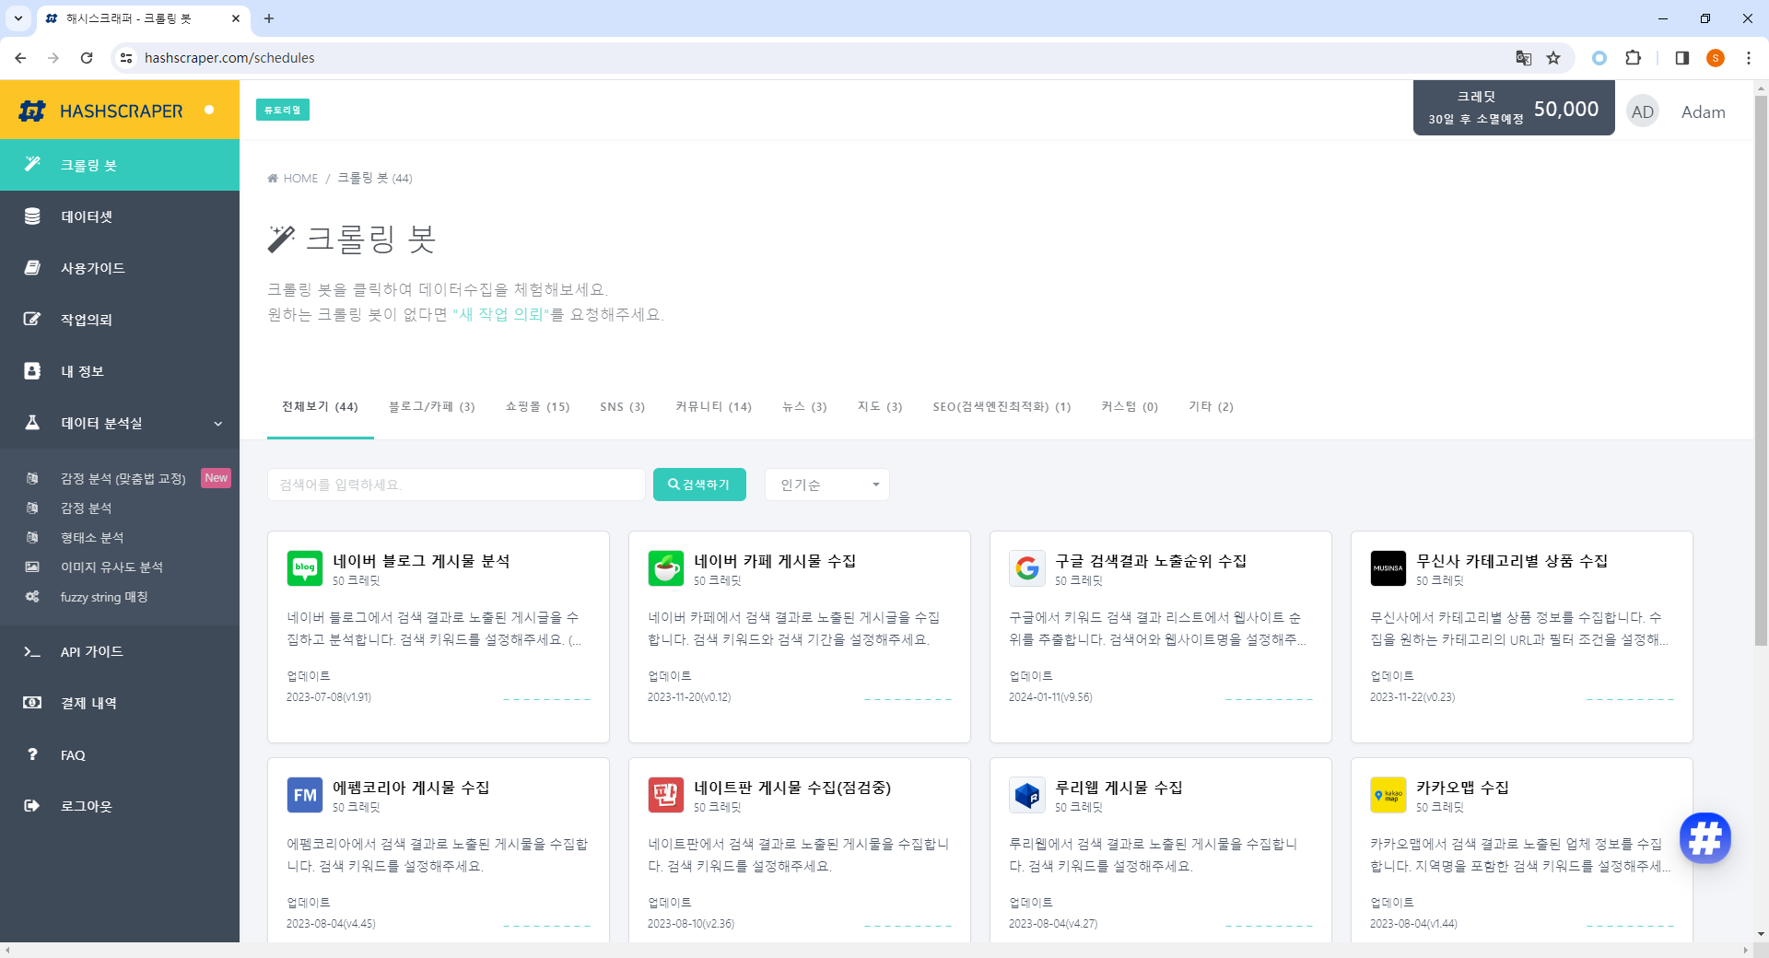Open a new browser tab

[x=269, y=18]
